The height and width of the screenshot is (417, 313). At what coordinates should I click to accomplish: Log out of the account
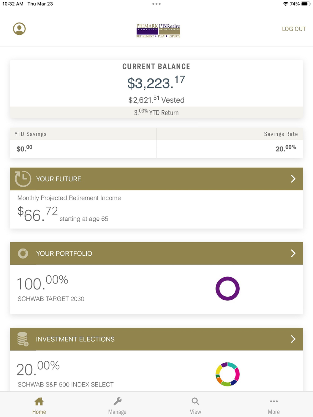pos(294,29)
